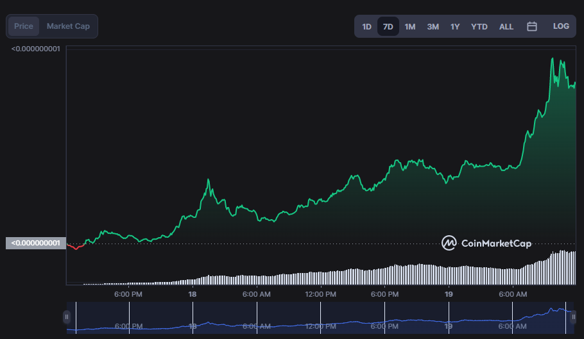
Task: Grab the left navigator range handle
Action: click(x=66, y=317)
